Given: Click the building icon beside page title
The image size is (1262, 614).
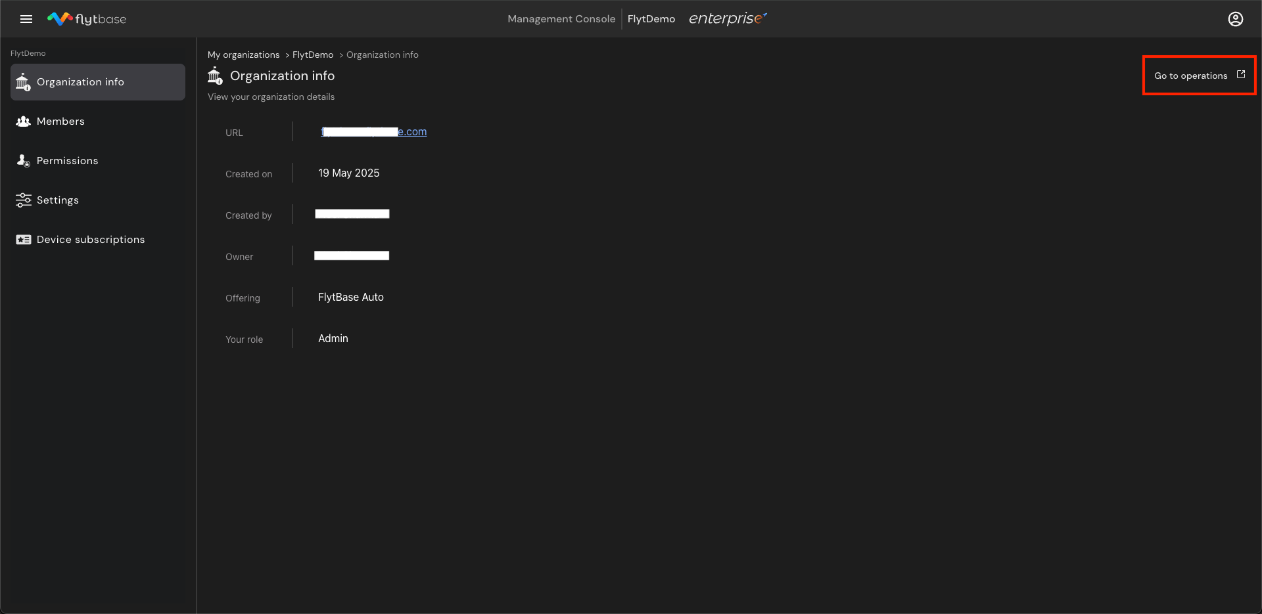Looking at the screenshot, I should coord(215,76).
